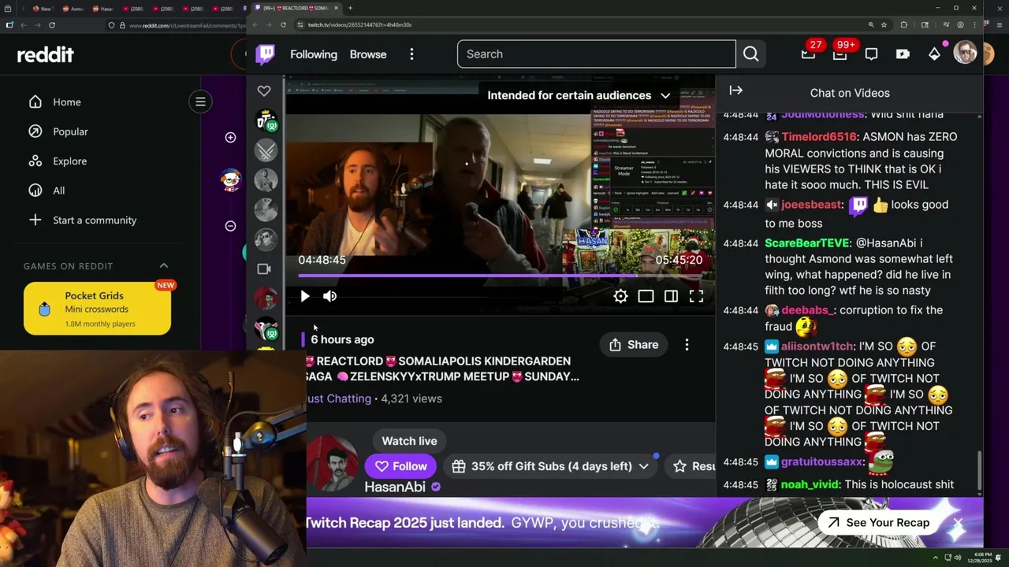Screen dimensions: 1009x567
Task: Open the Twitch top-nav more options dots
Action: click(x=411, y=54)
